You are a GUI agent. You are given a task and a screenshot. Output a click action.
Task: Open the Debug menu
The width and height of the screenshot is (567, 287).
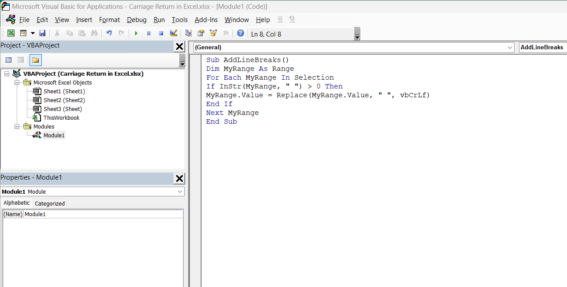coord(137,20)
